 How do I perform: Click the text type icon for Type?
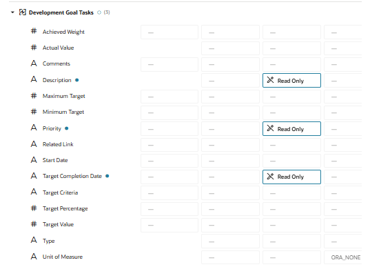tap(34, 240)
